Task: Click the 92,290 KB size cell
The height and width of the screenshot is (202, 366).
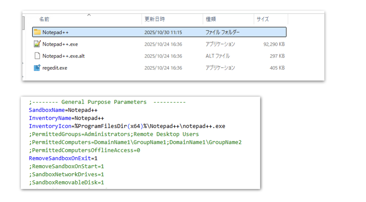Action: pos(274,44)
